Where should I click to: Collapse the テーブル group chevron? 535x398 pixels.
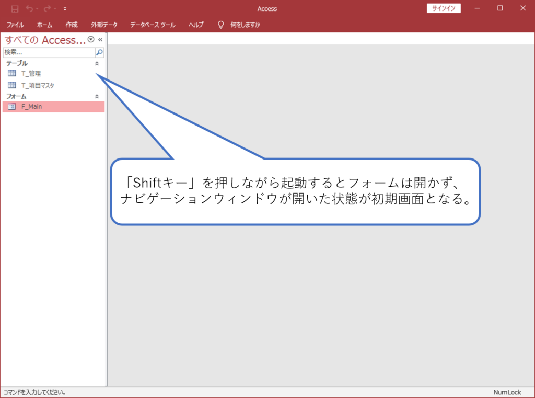[97, 63]
